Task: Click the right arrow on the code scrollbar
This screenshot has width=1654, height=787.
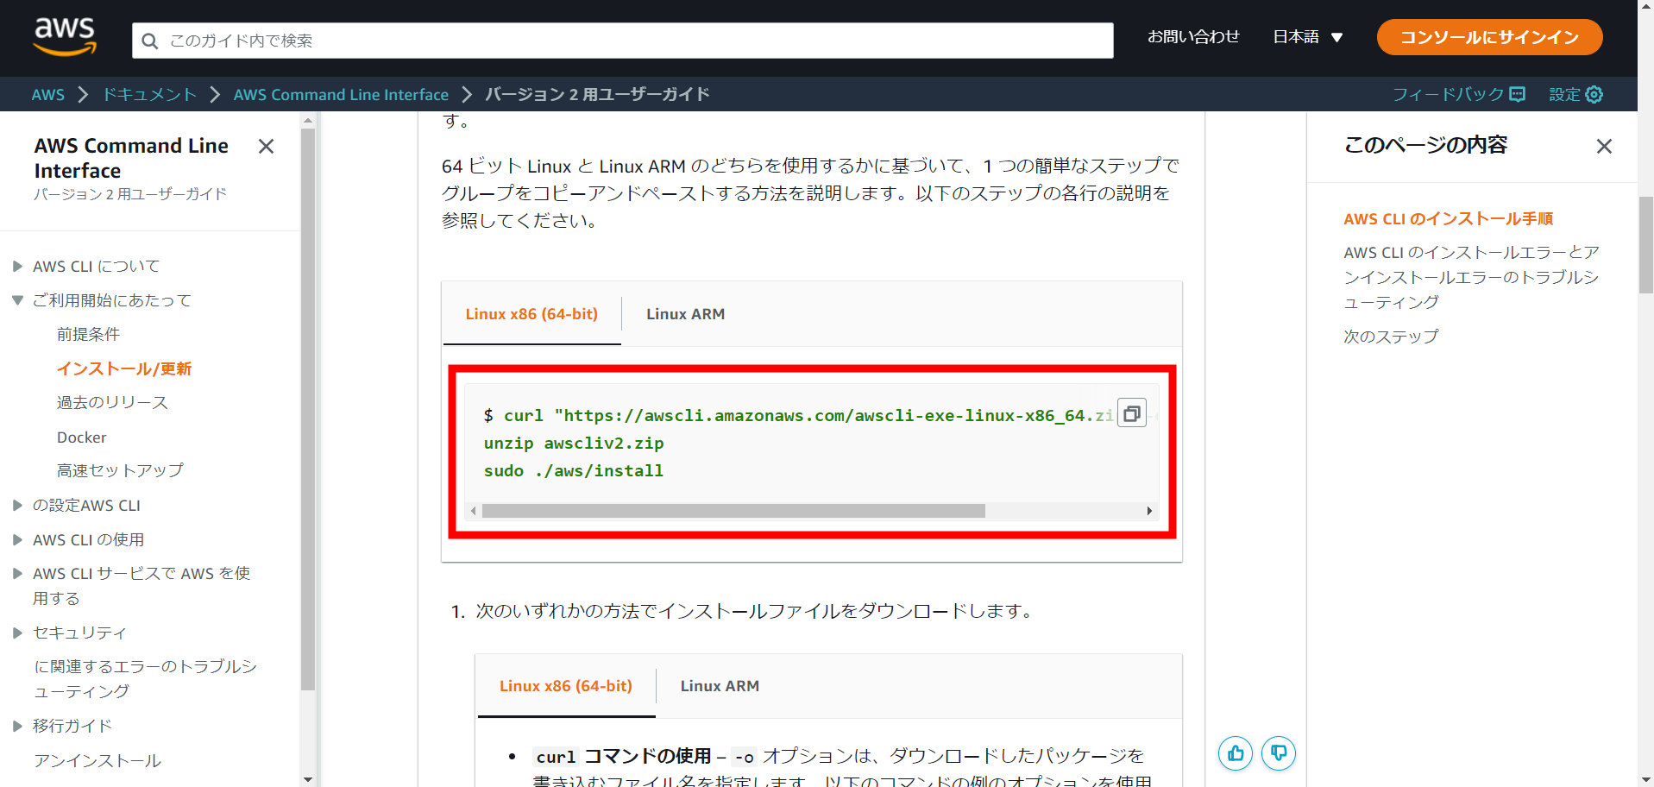Action: 1149,511
